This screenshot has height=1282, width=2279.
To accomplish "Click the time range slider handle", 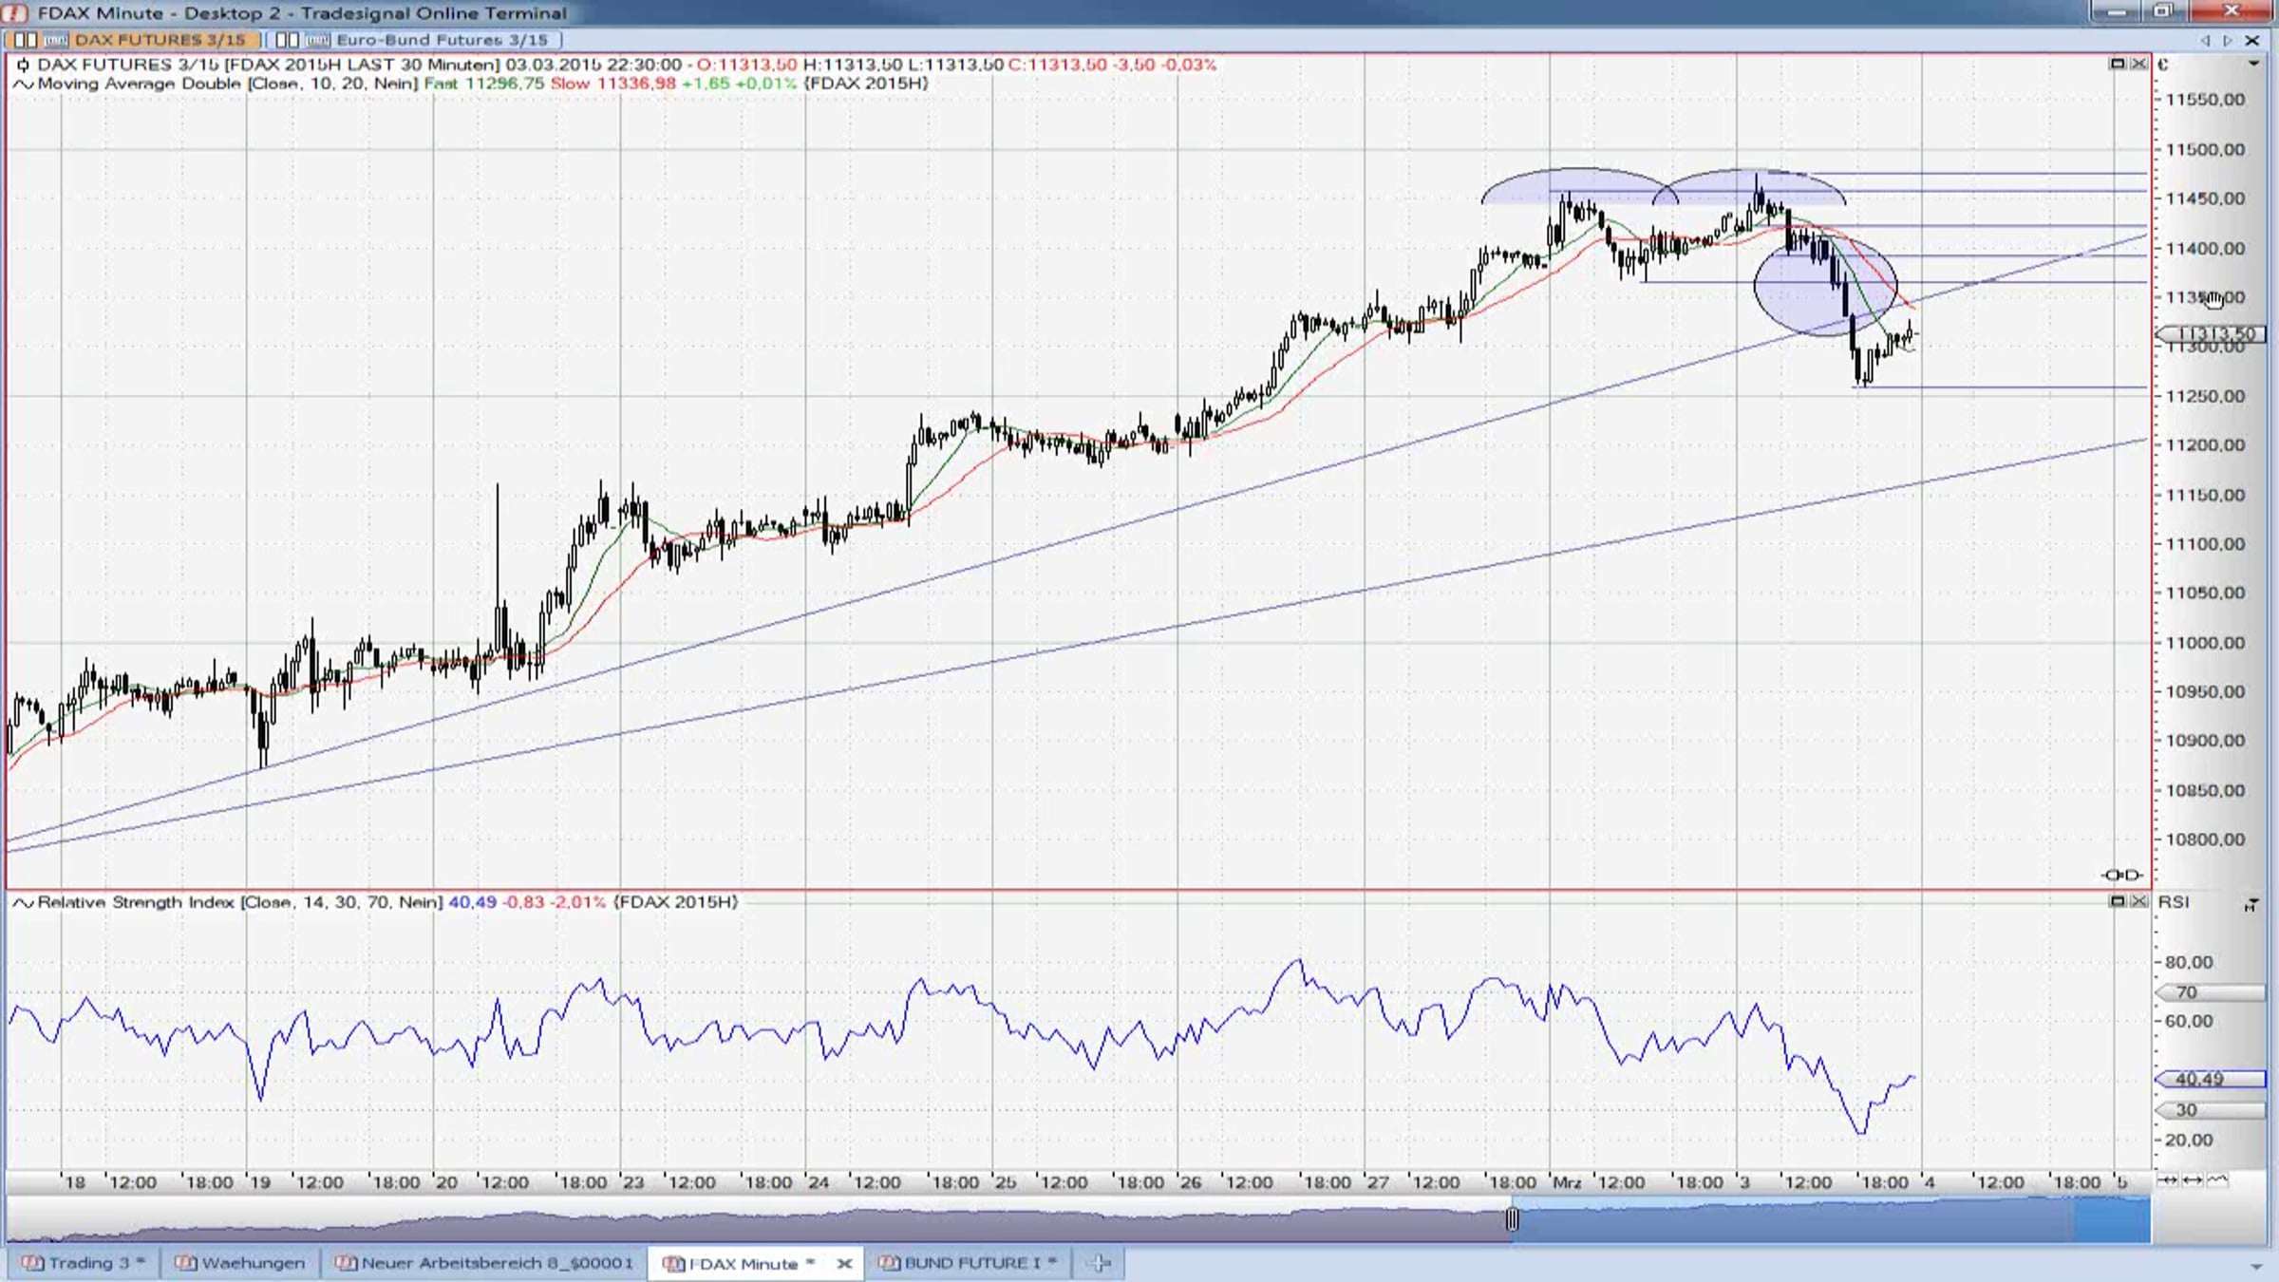I will point(1512,1219).
